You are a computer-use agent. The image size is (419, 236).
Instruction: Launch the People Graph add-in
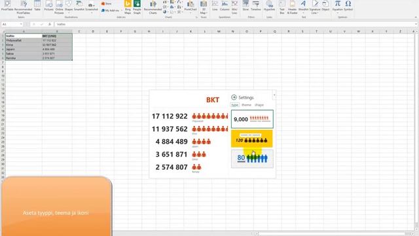tap(137, 7)
